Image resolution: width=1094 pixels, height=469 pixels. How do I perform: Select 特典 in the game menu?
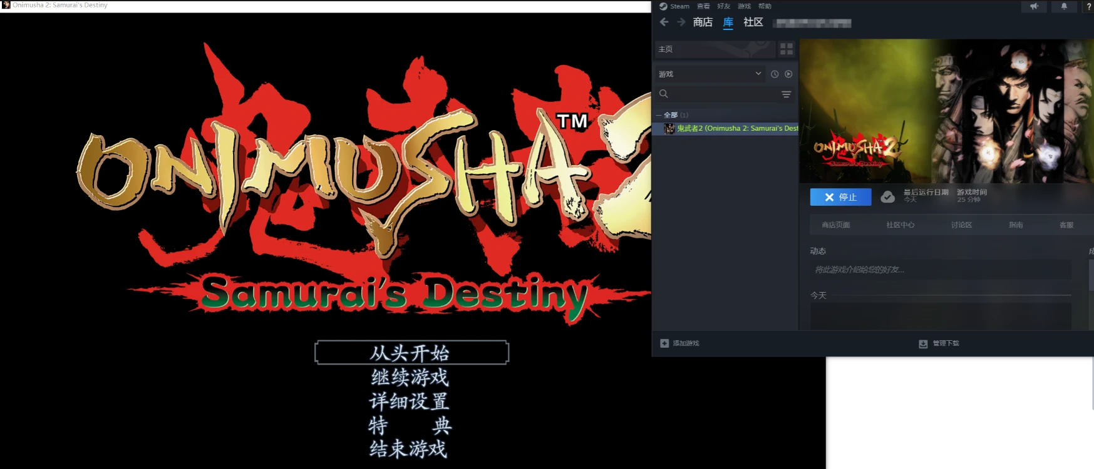[x=410, y=425]
